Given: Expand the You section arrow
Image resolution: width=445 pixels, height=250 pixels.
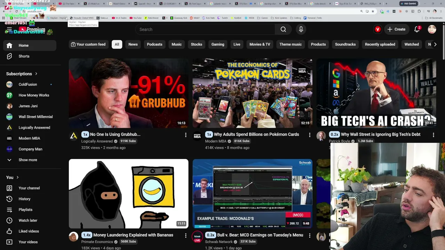Looking at the screenshot, I should click(x=17, y=178).
